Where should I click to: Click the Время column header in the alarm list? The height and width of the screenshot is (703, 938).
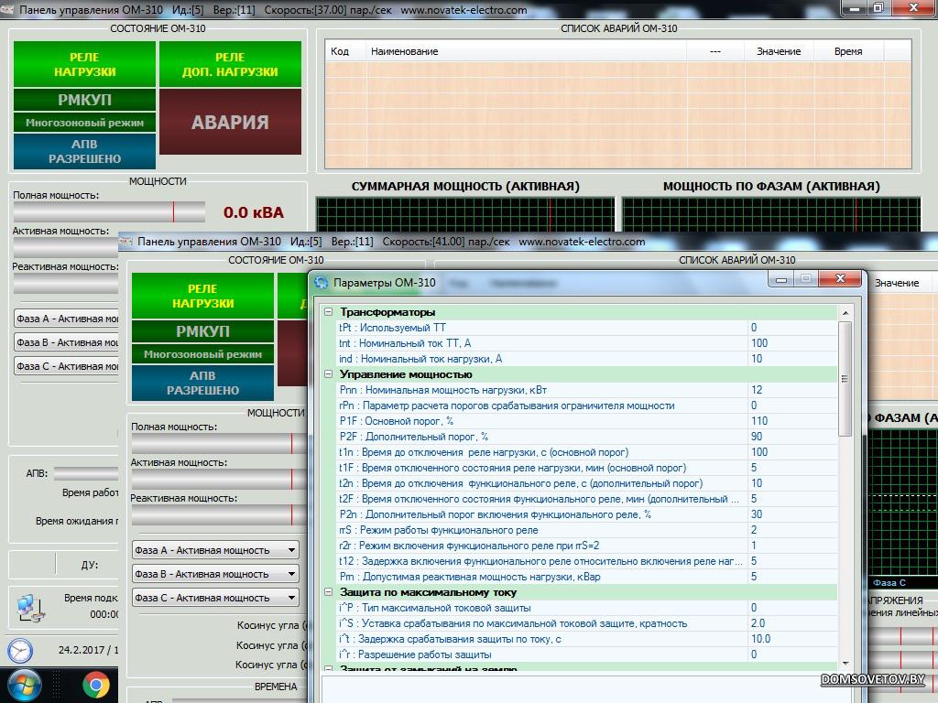point(848,51)
